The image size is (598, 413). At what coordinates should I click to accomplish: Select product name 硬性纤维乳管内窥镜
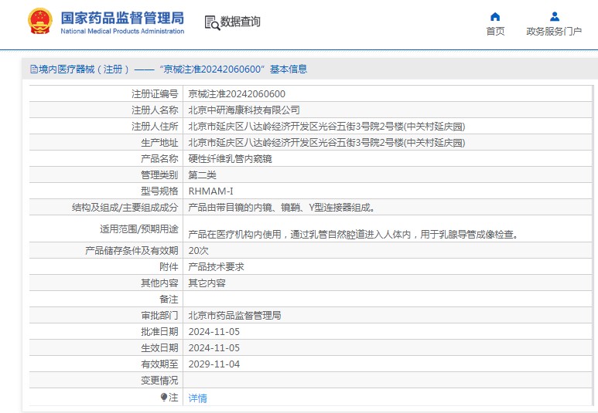pyautogui.click(x=230, y=159)
